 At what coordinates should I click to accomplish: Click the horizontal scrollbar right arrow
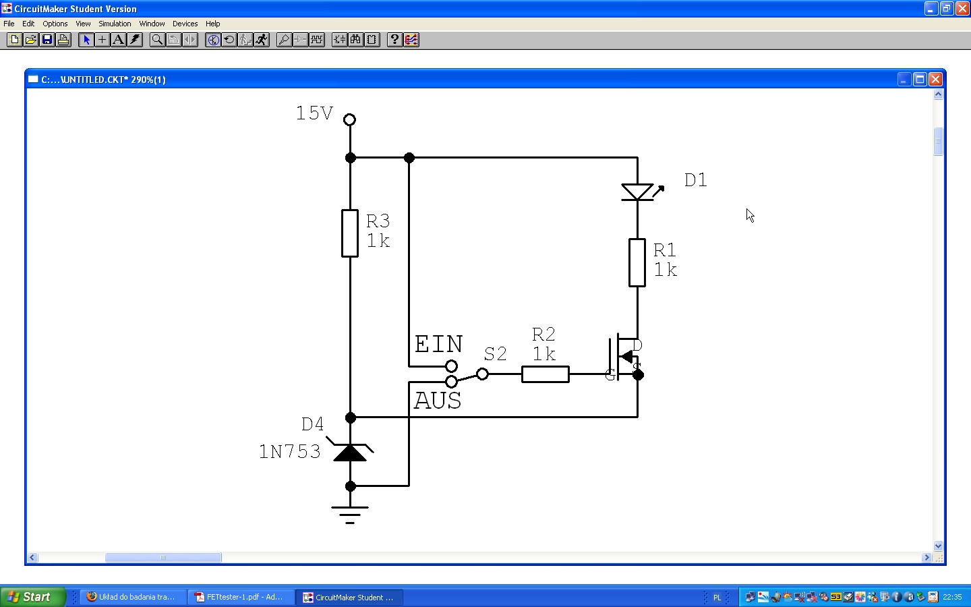926,558
